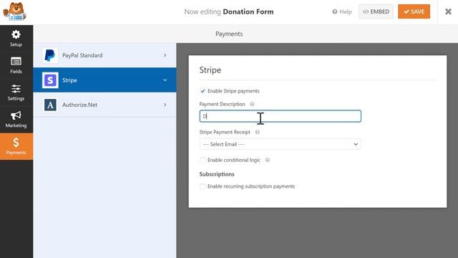Check Enable recurring subscription payments
This screenshot has height=258, width=458.
coord(203,186)
